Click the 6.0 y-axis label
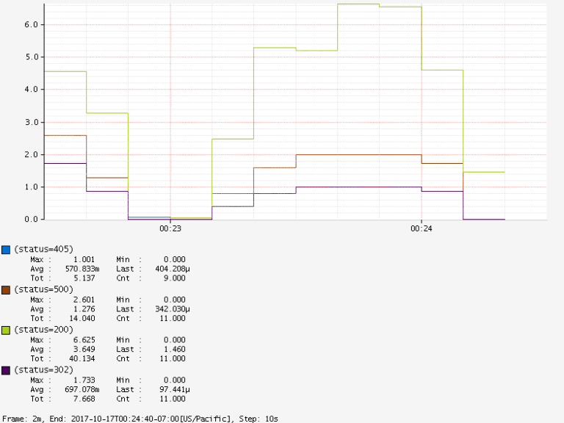Image resolution: width=564 pixels, height=423 pixels. (31, 24)
